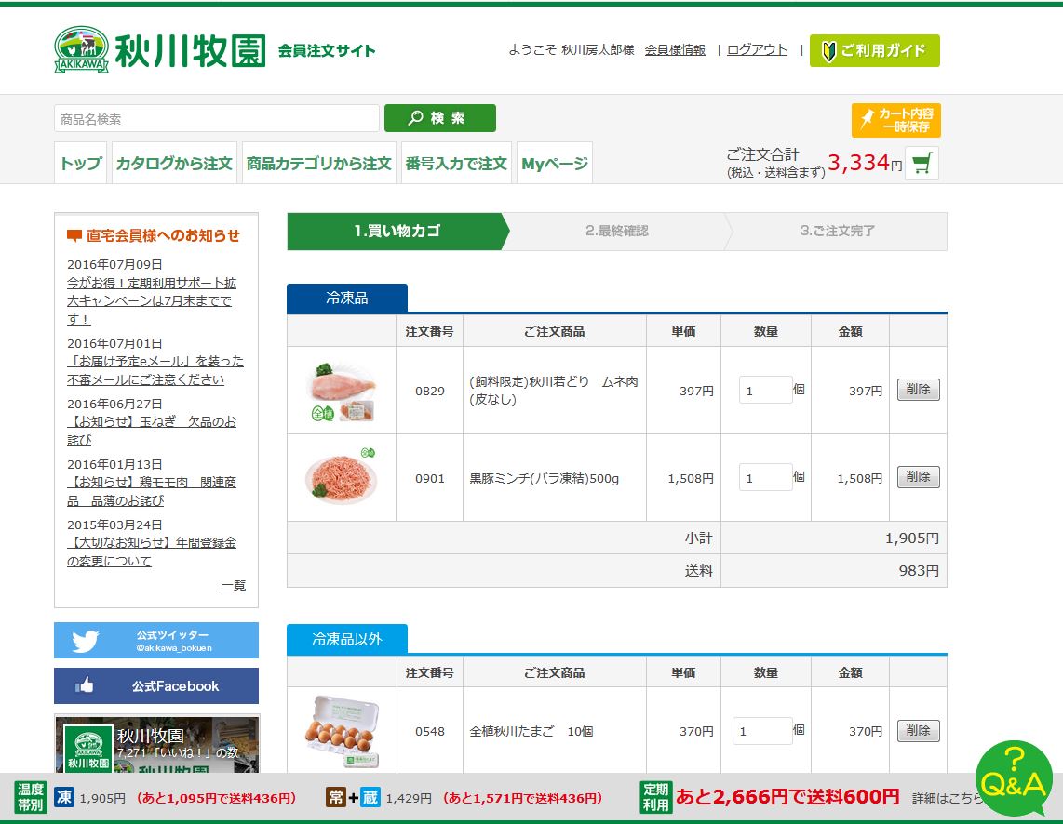The image size is (1063, 824).
Task: Open the 一覧 notices list link
Action: point(234,586)
